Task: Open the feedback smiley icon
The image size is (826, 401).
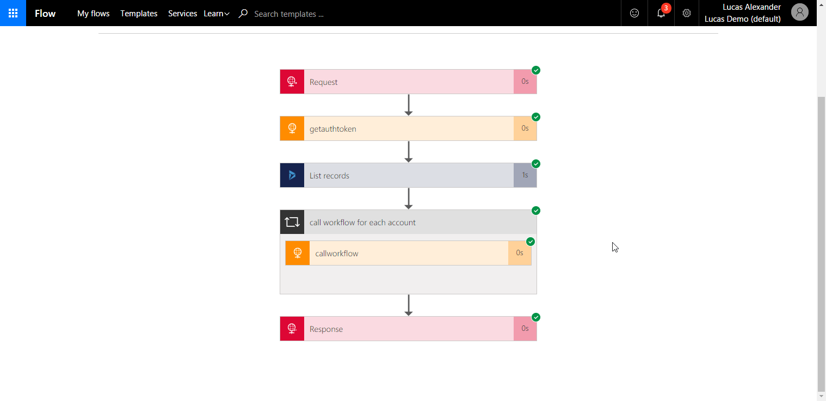Action: click(634, 13)
